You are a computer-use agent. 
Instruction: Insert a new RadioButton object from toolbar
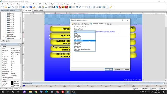coord(80,7)
